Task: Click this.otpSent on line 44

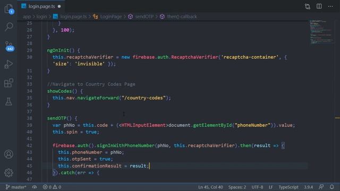Action: tap(74, 159)
